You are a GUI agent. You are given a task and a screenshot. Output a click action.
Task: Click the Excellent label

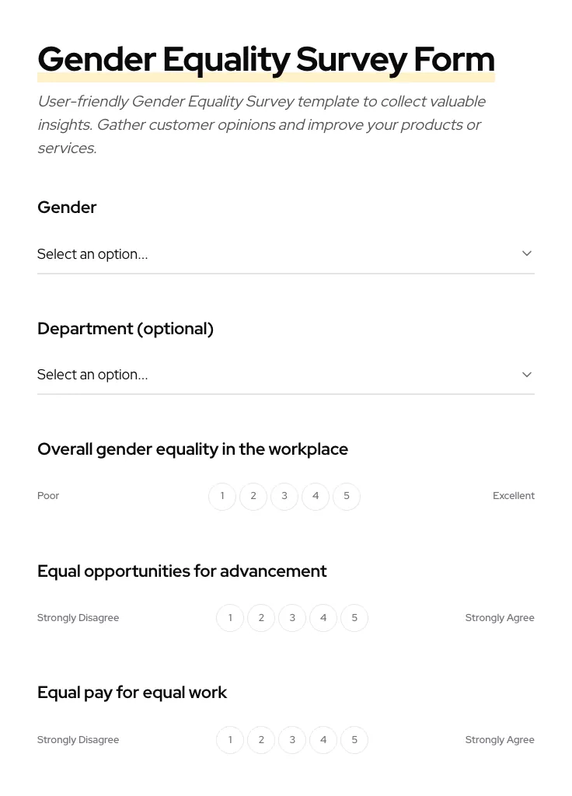tap(514, 495)
